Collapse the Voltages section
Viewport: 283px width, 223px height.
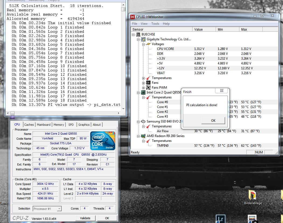[143, 44]
